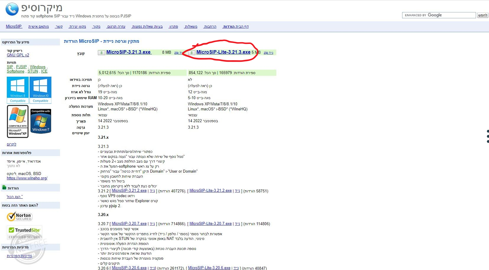Image resolution: width=489 pixels, height=270 pixels.
Task: Open the בעיות שאלות נפוצות nav item
Action: click(x=147, y=27)
